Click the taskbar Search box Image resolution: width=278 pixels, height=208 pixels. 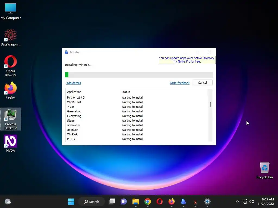tap(92, 201)
